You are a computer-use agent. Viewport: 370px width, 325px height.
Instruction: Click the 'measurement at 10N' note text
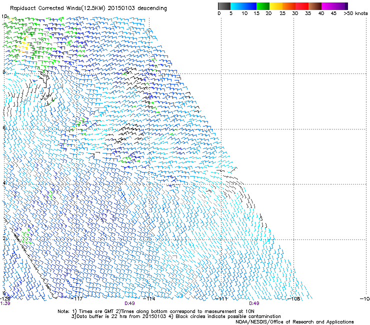229,311
